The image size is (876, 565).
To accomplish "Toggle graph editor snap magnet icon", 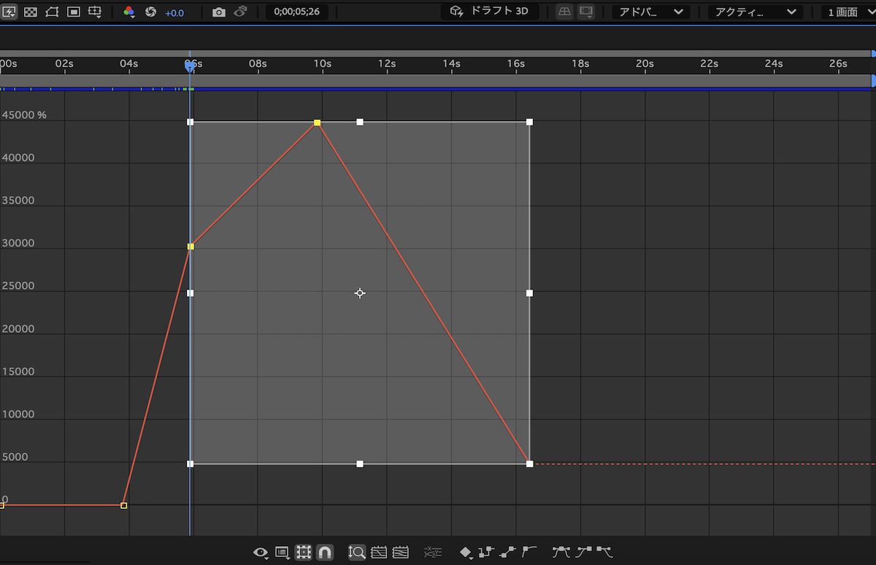I will click(325, 553).
